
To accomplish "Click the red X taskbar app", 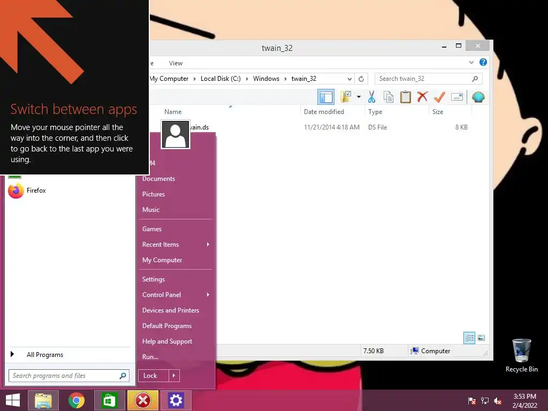I will pyautogui.click(x=142, y=400).
